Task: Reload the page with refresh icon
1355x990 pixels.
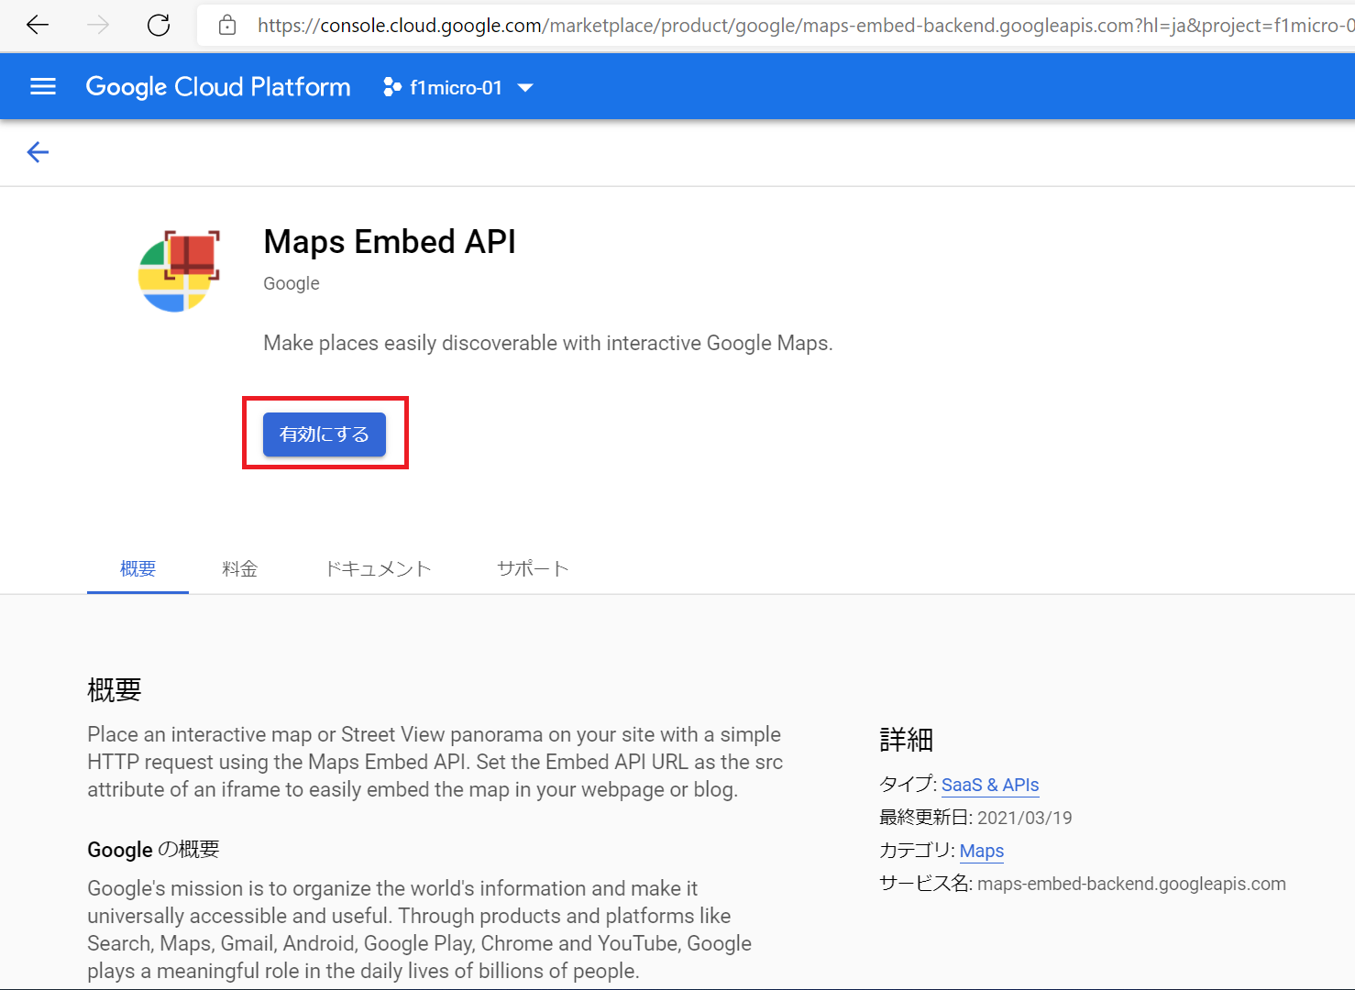Action: click(159, 26)
